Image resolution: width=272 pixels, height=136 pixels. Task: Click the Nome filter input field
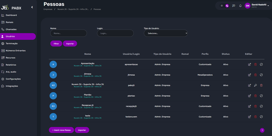(x=68, y=33)
